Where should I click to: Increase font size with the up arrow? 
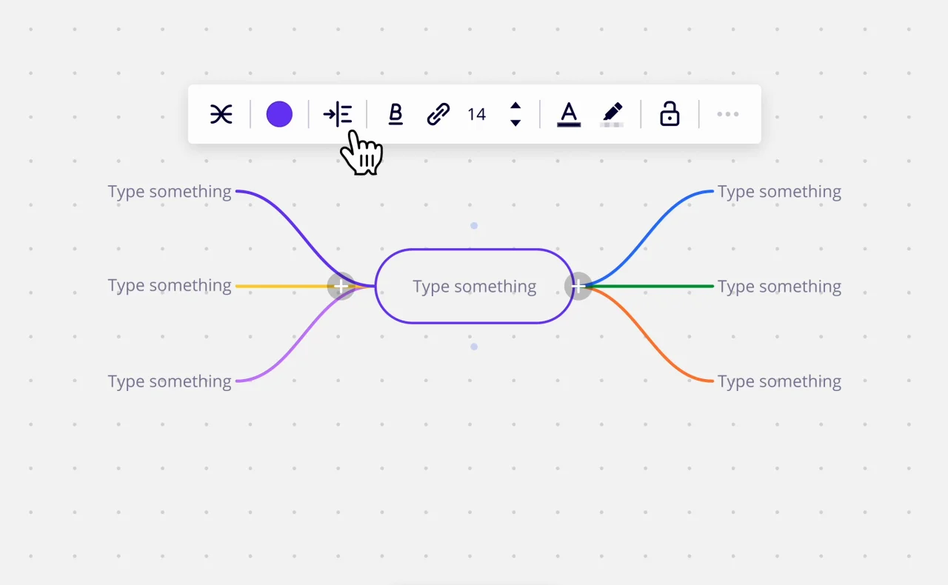click(x=515, y=106)
